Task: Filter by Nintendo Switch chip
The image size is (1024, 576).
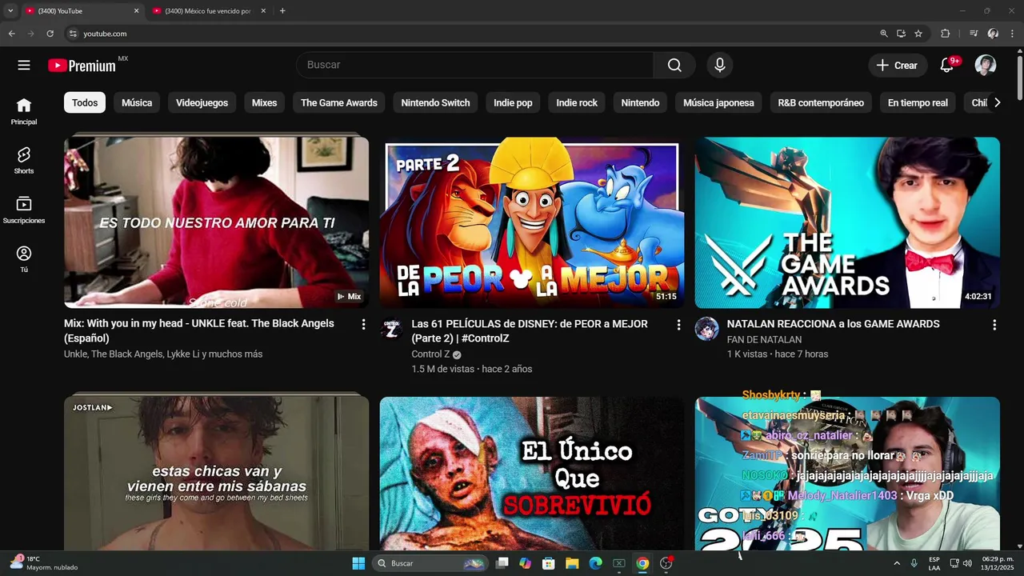Action: 435,102
